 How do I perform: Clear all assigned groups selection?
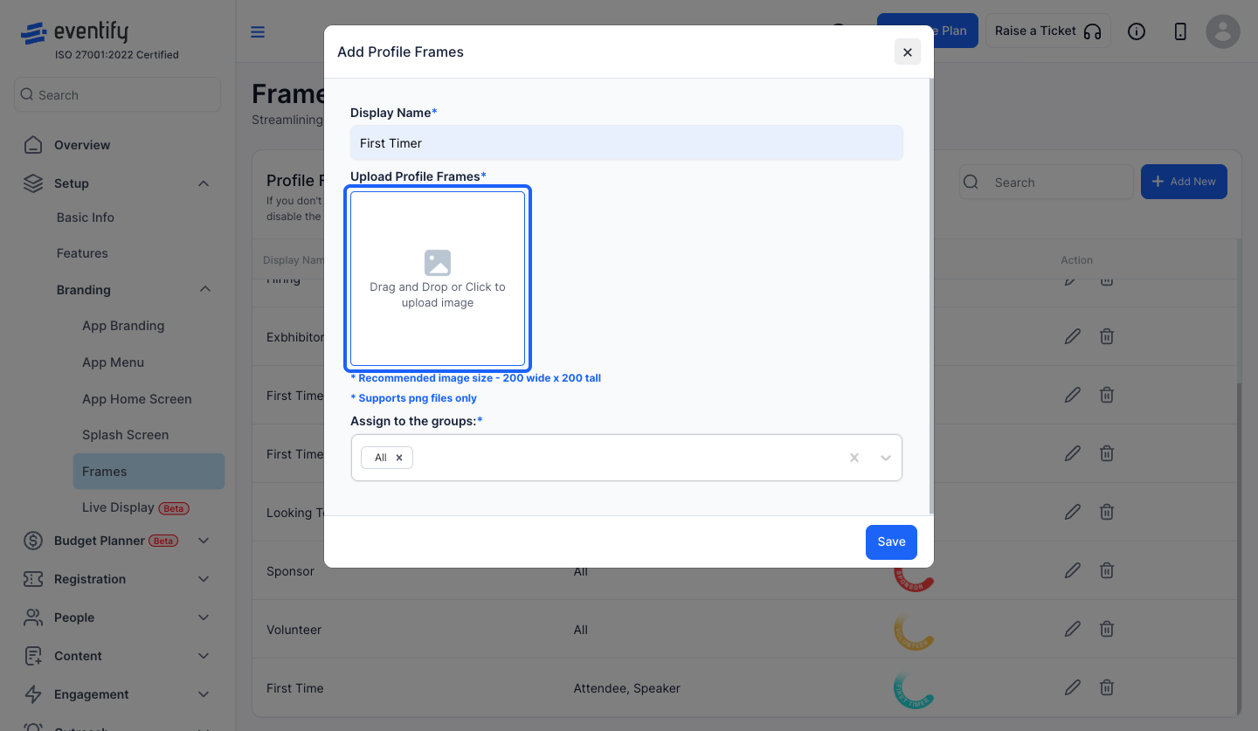[x=854, y=458]
